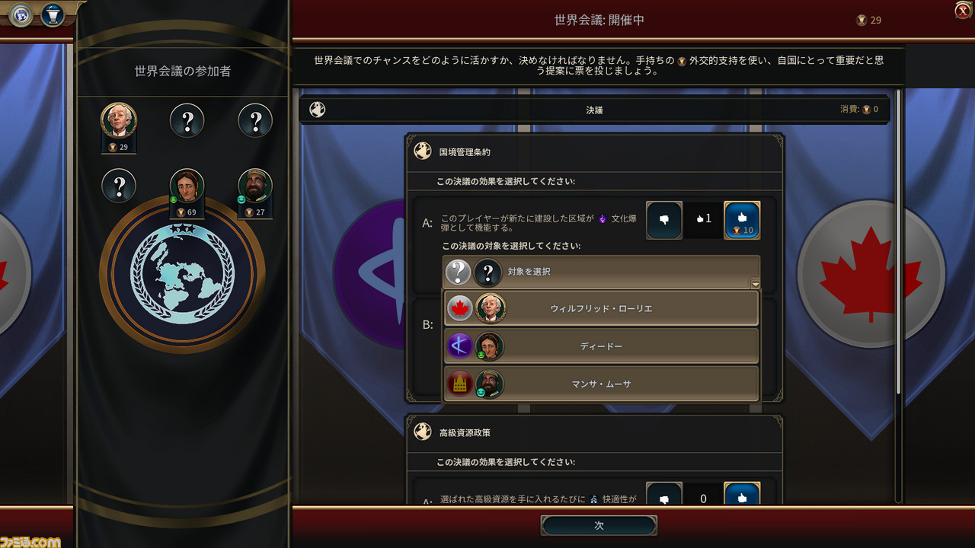975x548 pixels.
Task: Choose マンサ・ムーサ from the target list
Action: point(602,384)
